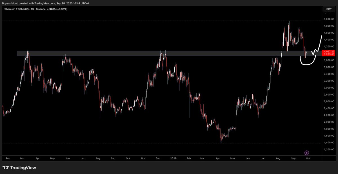Viewport: 338px width, 174px height.
Task: Open the USDT currency selector
Action: [328, 9]
